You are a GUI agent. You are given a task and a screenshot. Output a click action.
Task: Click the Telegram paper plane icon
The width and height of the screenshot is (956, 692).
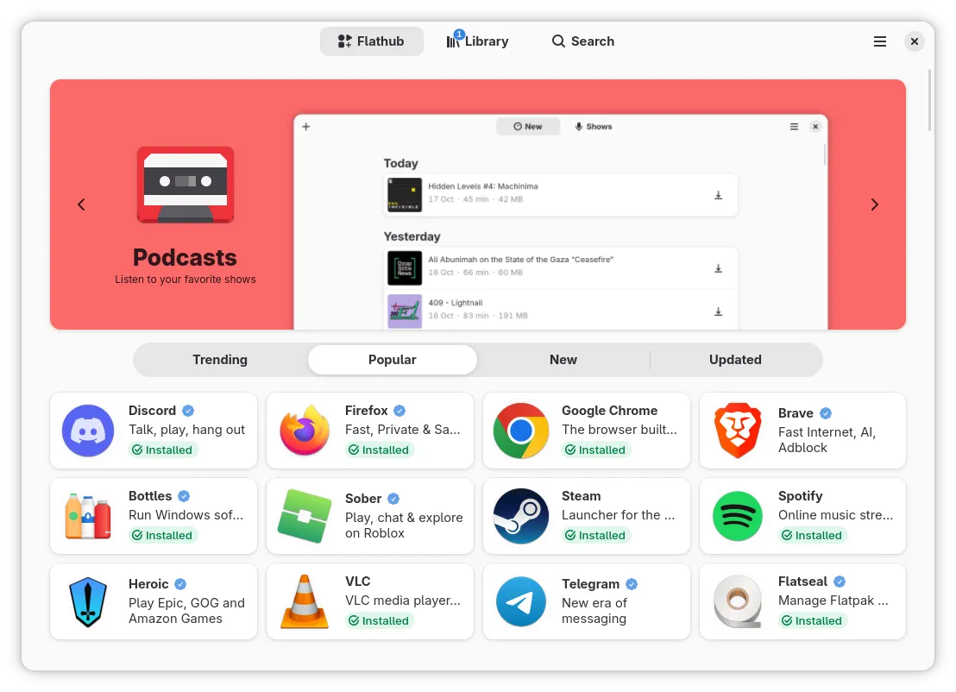click(521, 601)
